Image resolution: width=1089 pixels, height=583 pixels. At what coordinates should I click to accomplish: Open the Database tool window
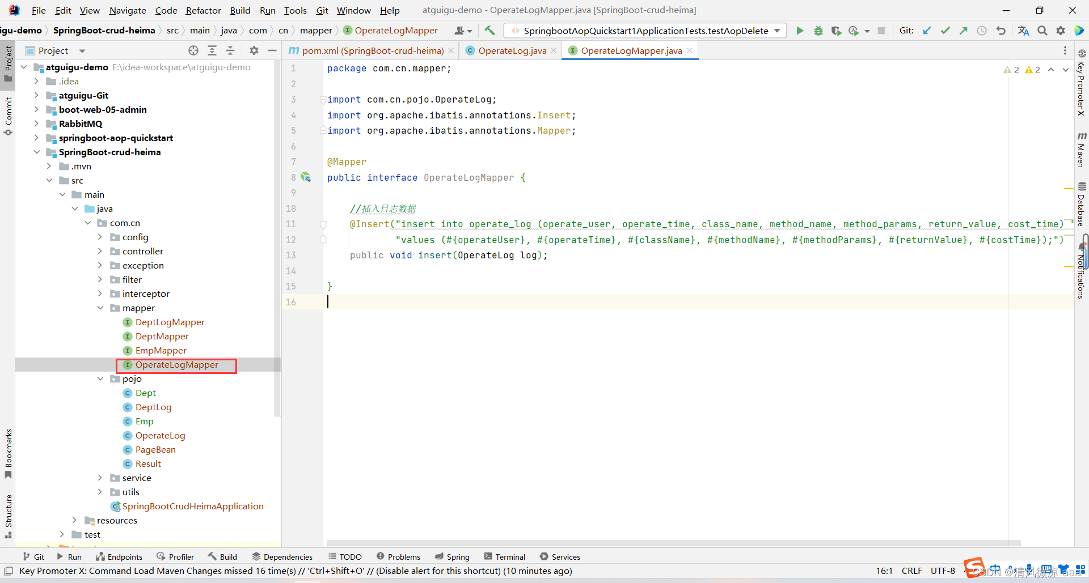pyautogui.click(x=1082, y=204)
